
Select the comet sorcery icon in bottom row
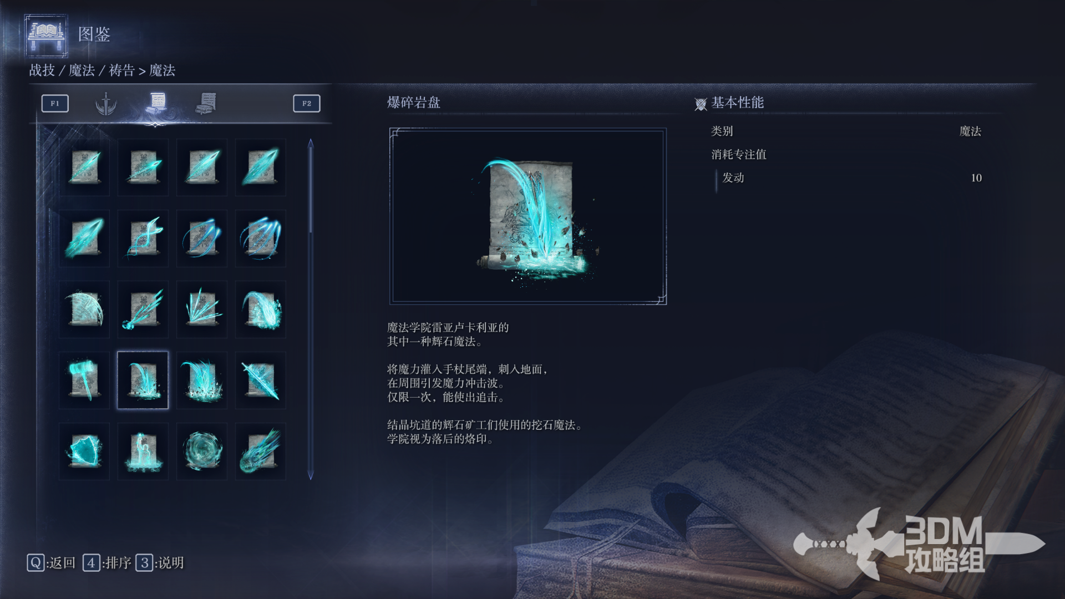(x=261, y=451)
